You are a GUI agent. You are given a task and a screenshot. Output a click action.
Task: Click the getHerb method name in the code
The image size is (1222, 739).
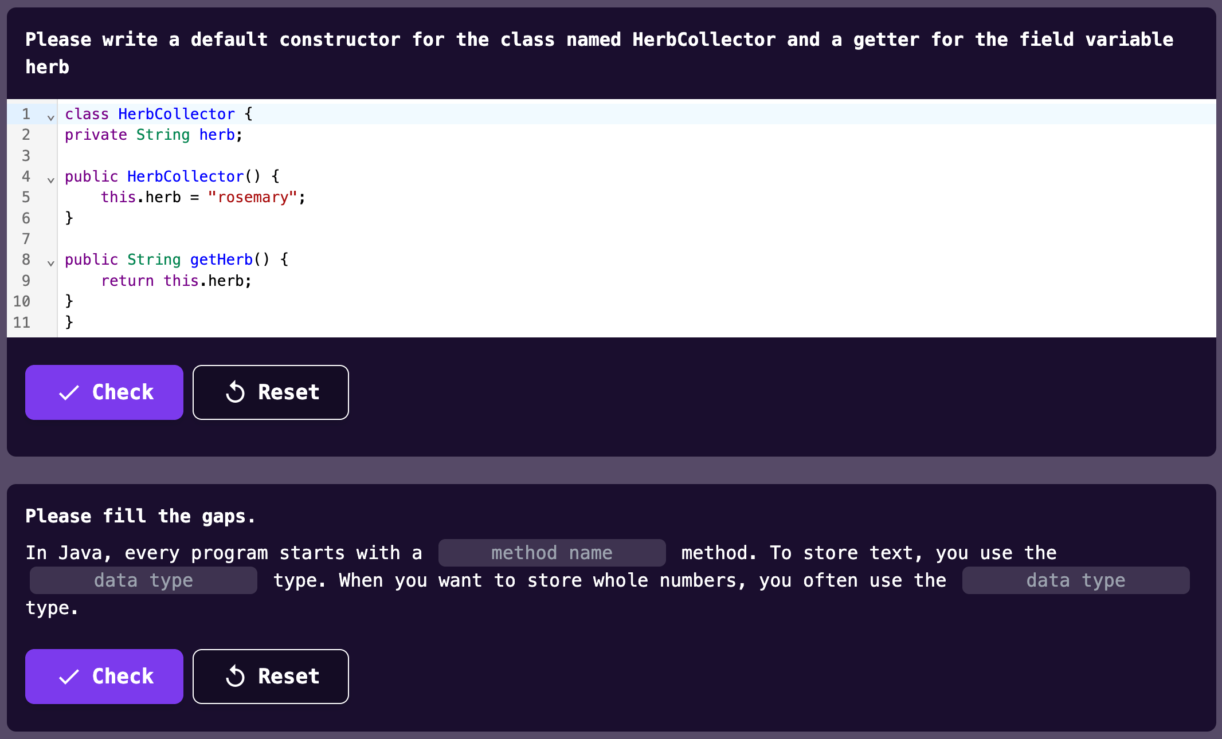[x=221, y=260]
